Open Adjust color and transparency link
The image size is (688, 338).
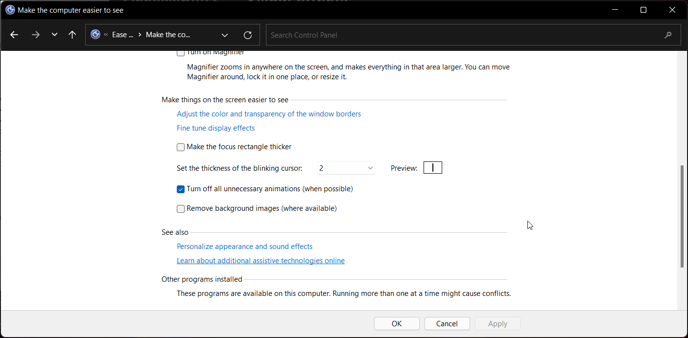pos(269,114)
